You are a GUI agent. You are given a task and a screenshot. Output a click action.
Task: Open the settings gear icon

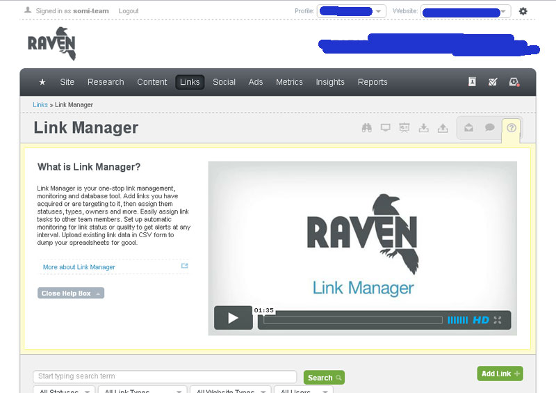(x=523, y=11)
